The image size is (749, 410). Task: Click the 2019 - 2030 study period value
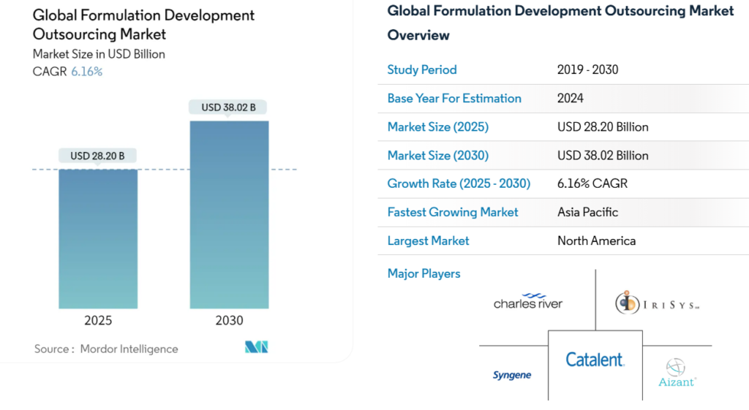tap(587, 69)
